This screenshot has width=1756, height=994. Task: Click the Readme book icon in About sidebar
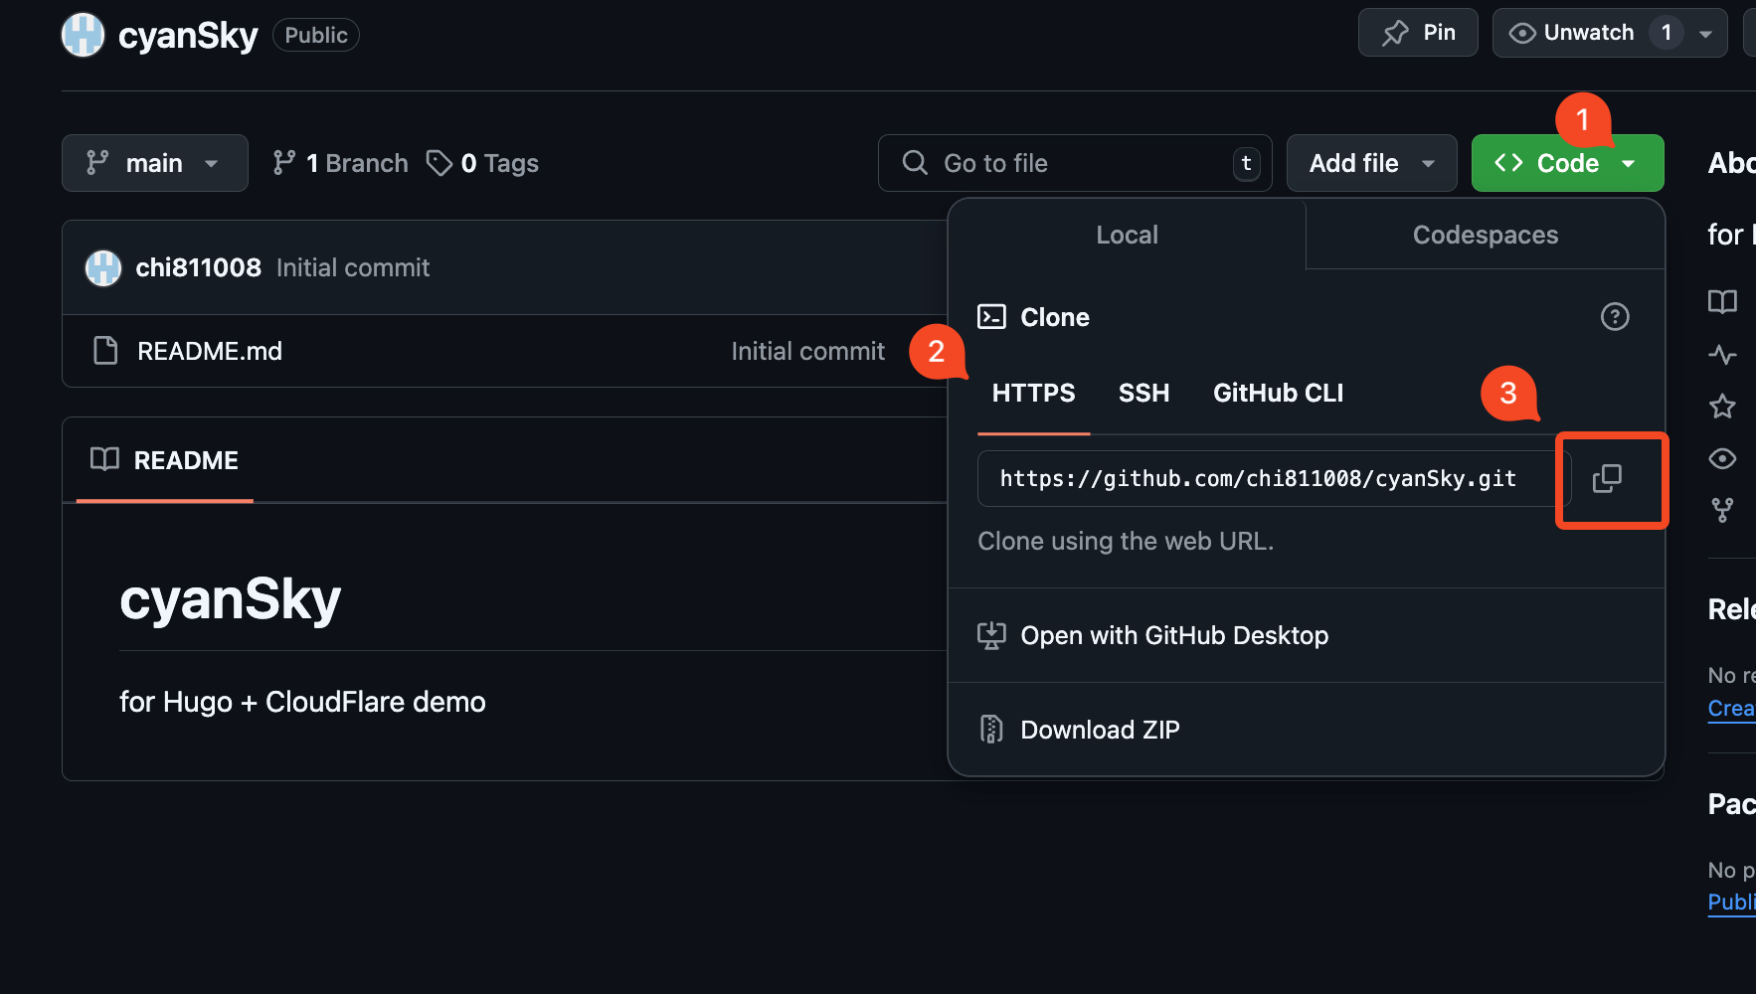pyautogui.click(x=1722, y=301)
